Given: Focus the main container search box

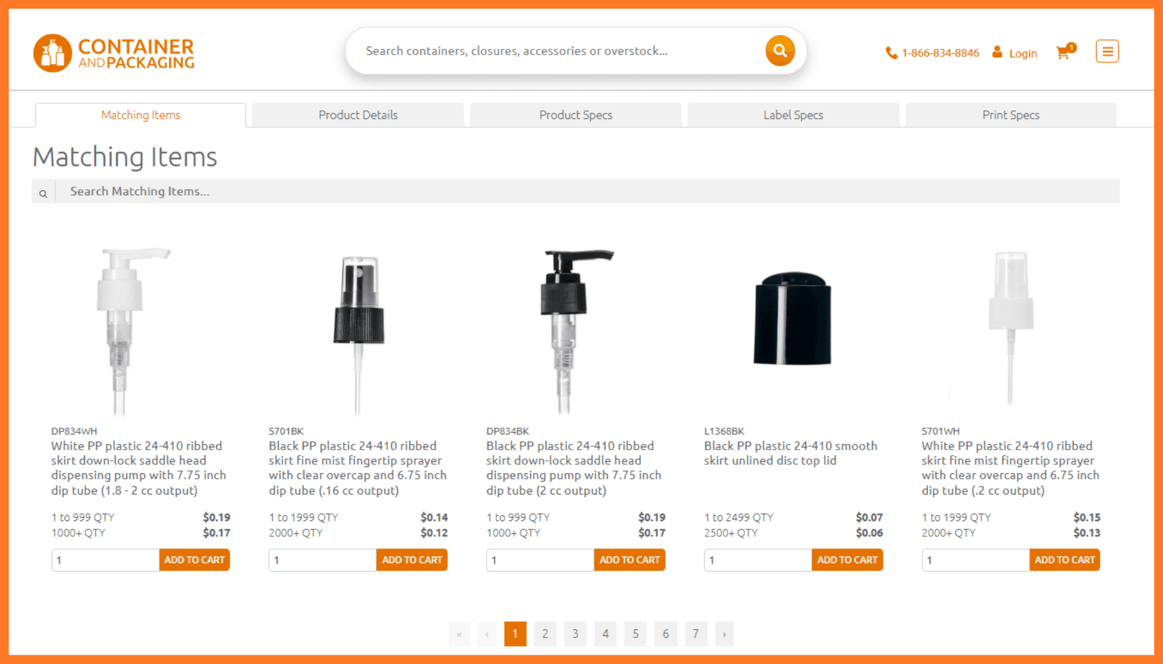Looking at the screenshot, I should 558,51.
